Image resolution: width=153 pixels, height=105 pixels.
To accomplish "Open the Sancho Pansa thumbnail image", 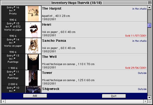I will 33,46.
